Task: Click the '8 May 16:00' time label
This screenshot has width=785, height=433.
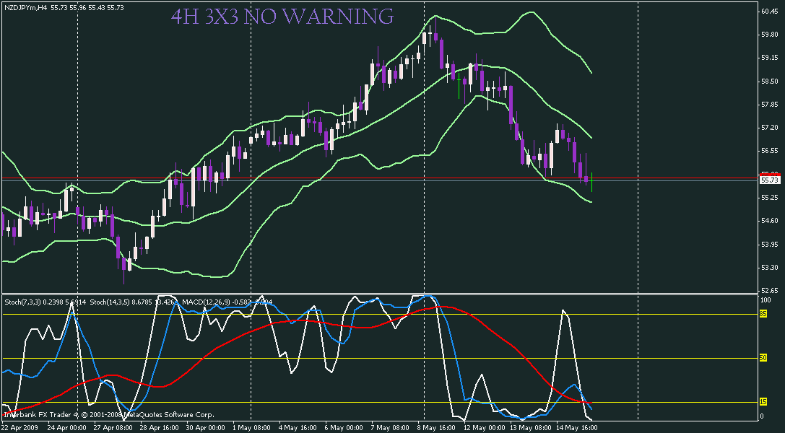Action: pos(437,428)
